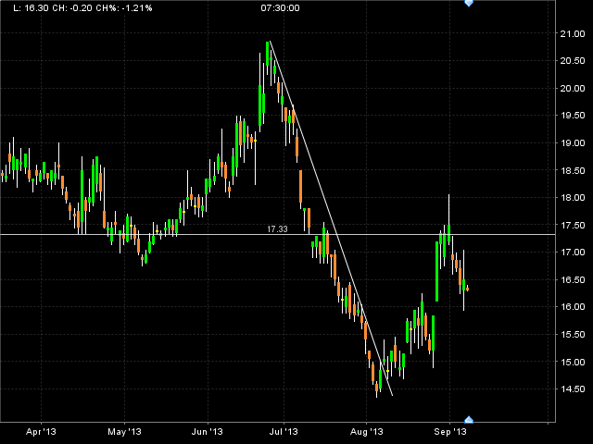Click the 20.50 price axis label
The height and width of the screenshot is (444, 593).
(573, 61)
